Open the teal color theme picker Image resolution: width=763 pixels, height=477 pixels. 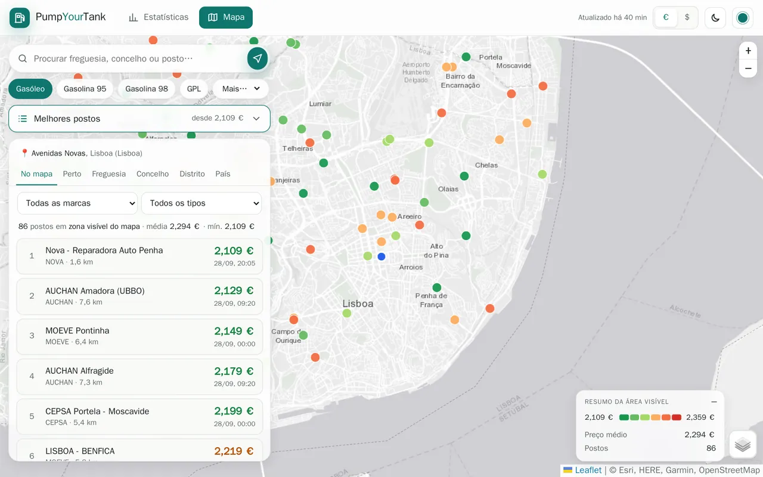pyautogui.click(x=743, y=18)
